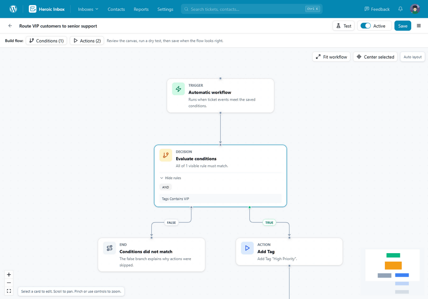Click the AND operator chip
The width and height of the screenshot is (428, 299).
pyautogui.click(x=165, y=187)
